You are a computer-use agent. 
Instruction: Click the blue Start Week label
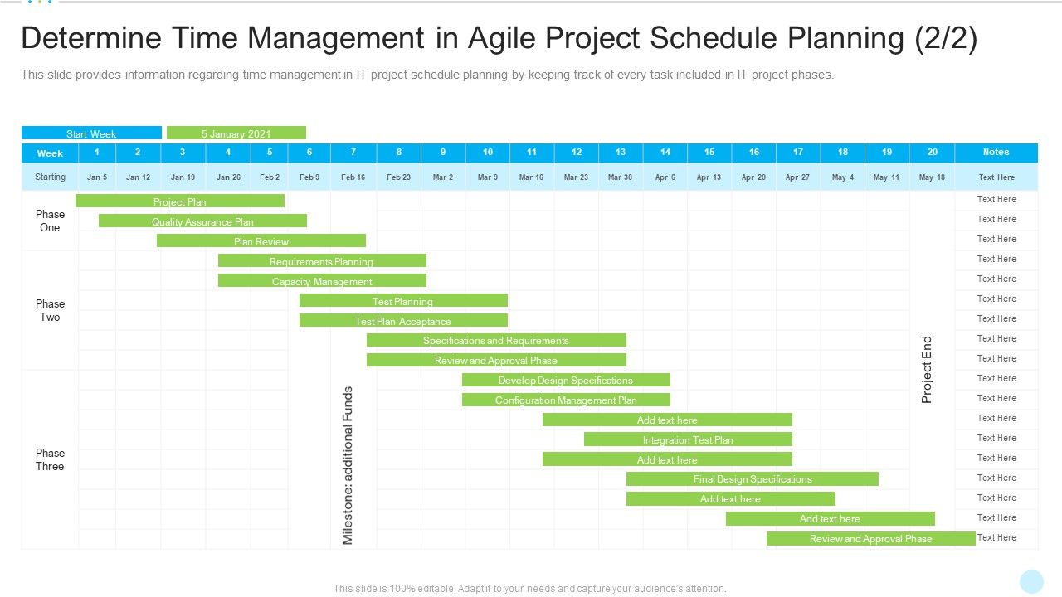91,133
